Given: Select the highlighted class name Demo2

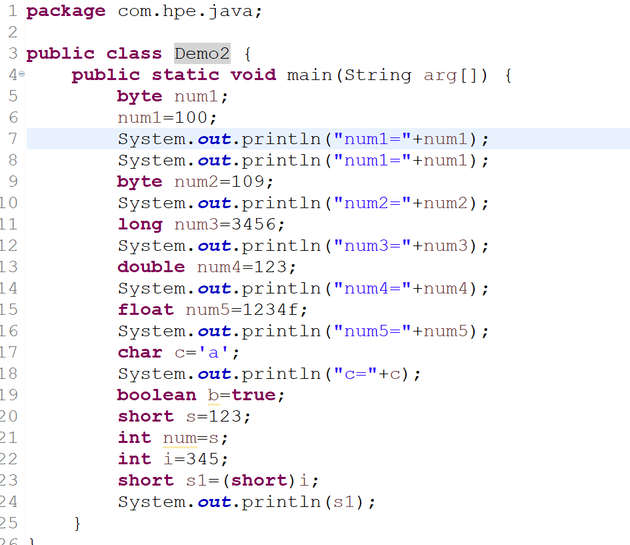Looking at the screenshot, I should click(x=202, y=53).
